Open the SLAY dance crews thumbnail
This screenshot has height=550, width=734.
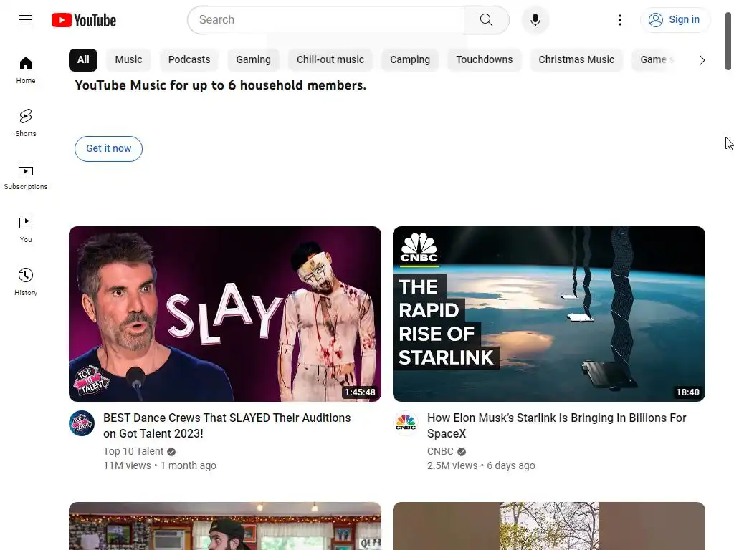[x=224, y=314]
